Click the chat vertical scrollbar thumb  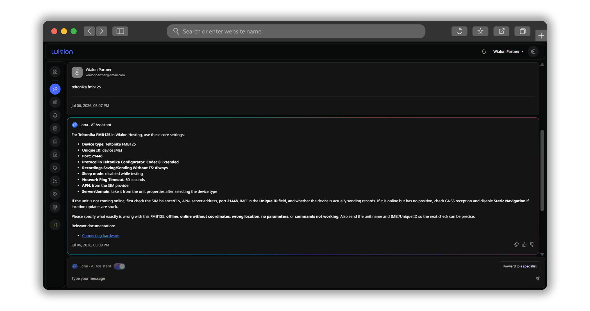[x=542, y=170]
